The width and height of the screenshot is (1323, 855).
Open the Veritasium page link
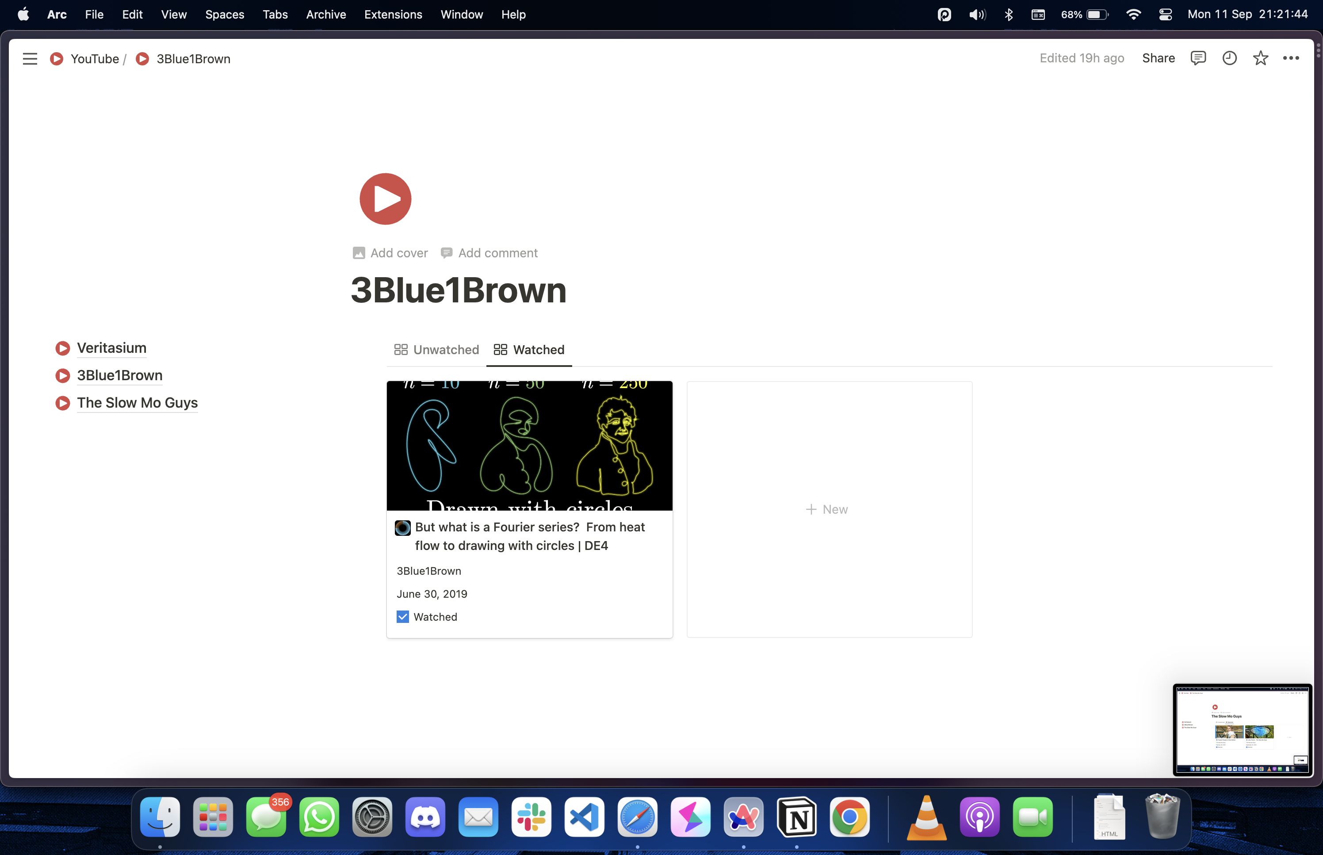click(x=111, y=348)
